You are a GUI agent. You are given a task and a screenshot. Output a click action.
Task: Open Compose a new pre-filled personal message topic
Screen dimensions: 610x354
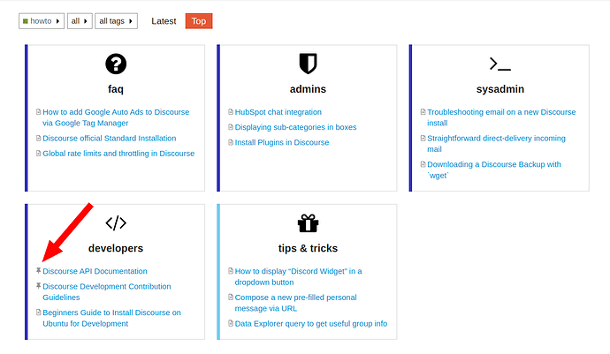[x=295, y=303]
